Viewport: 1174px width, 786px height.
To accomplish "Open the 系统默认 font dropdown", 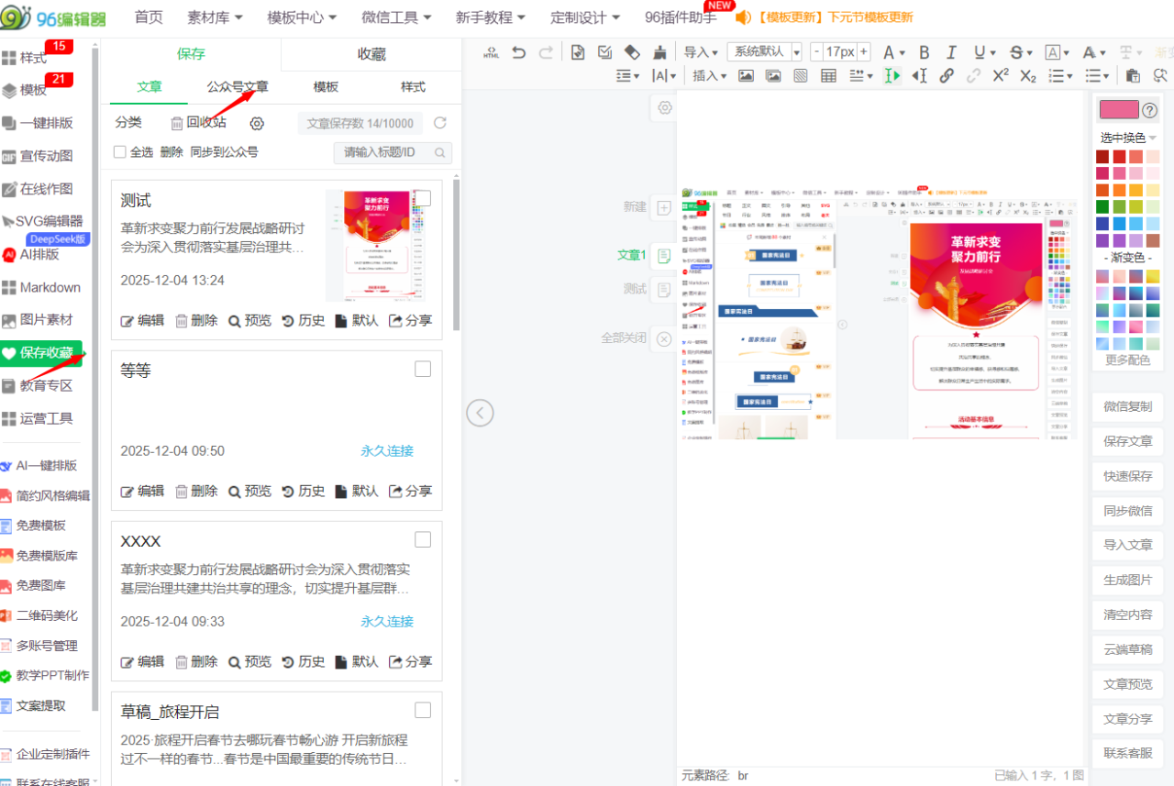I will (764, 52).
